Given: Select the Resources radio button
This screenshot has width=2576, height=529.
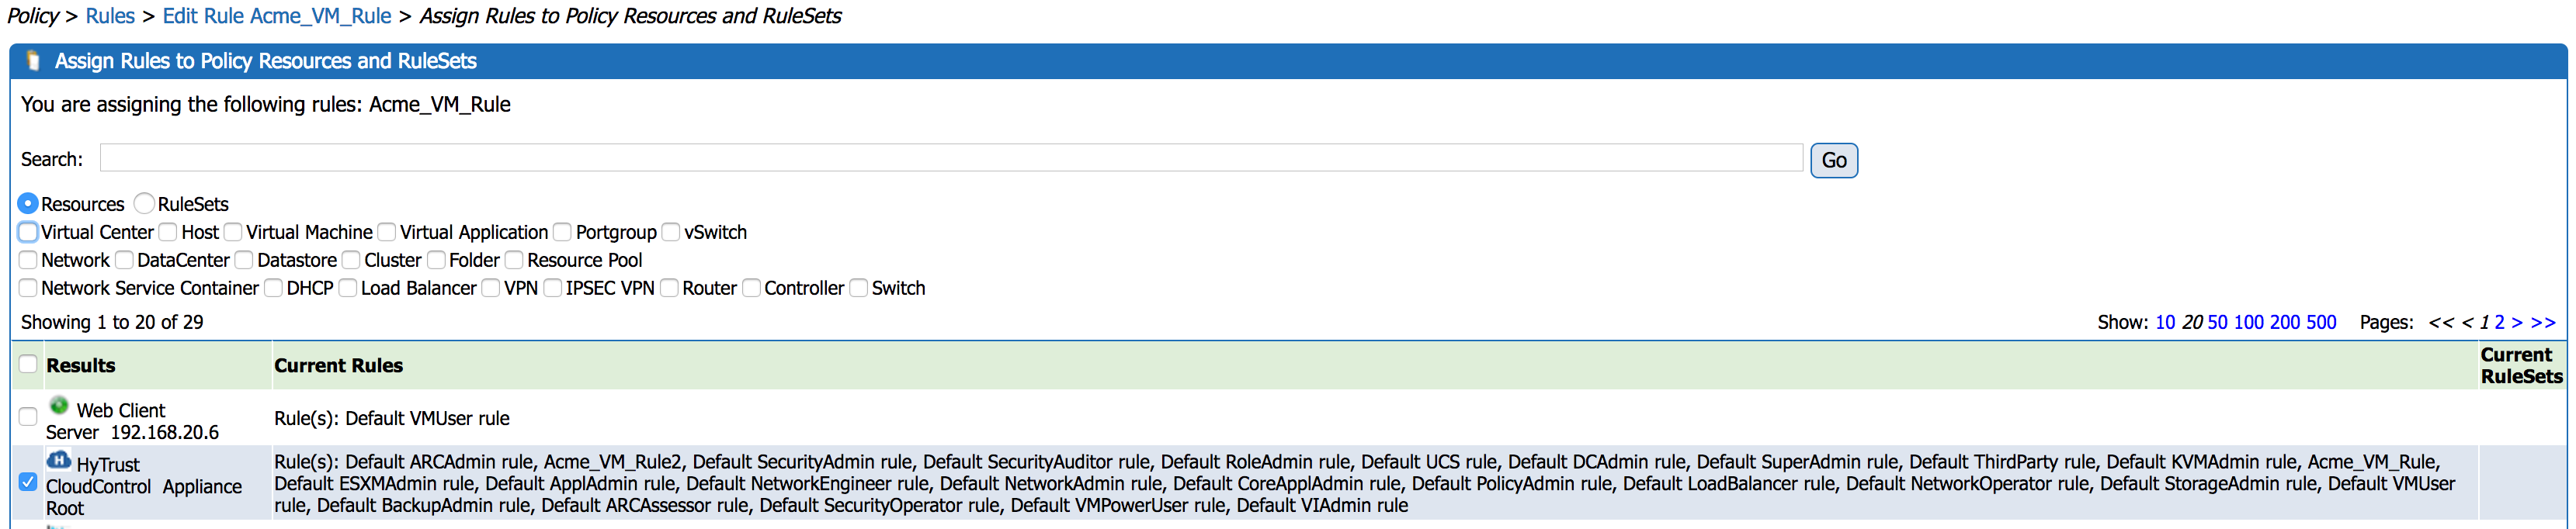Looking at the screenshot, I should point(28,203).
